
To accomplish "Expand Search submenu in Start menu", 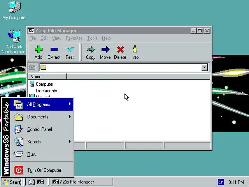I will pyautogui.click(x=42, y=141).
